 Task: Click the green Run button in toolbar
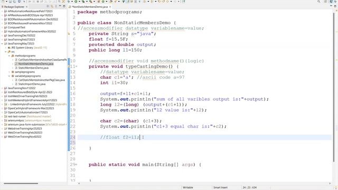(76, 2)
